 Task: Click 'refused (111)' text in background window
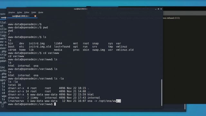173,18
